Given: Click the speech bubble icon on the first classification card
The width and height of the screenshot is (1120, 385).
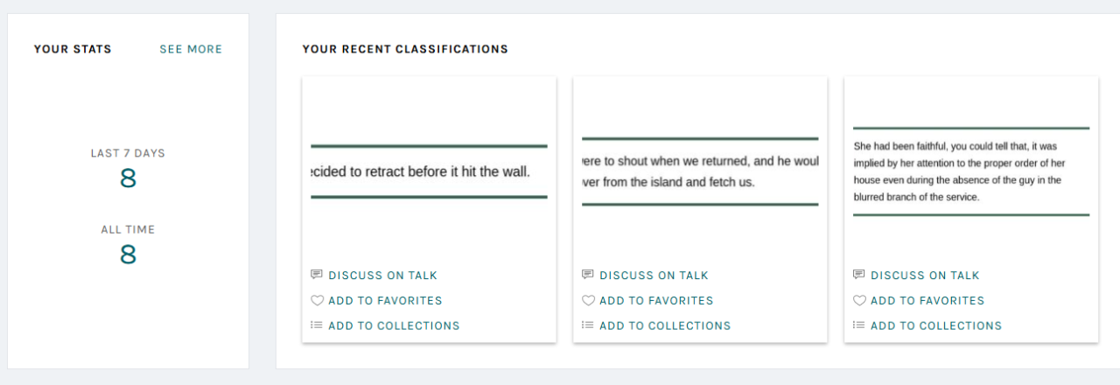Looking at the screenshot, I should (x=317, y=275).
